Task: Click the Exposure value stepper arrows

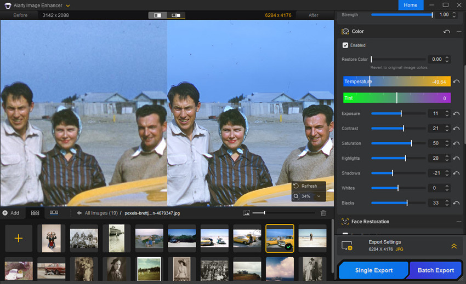Action: [x=447, y=113]
